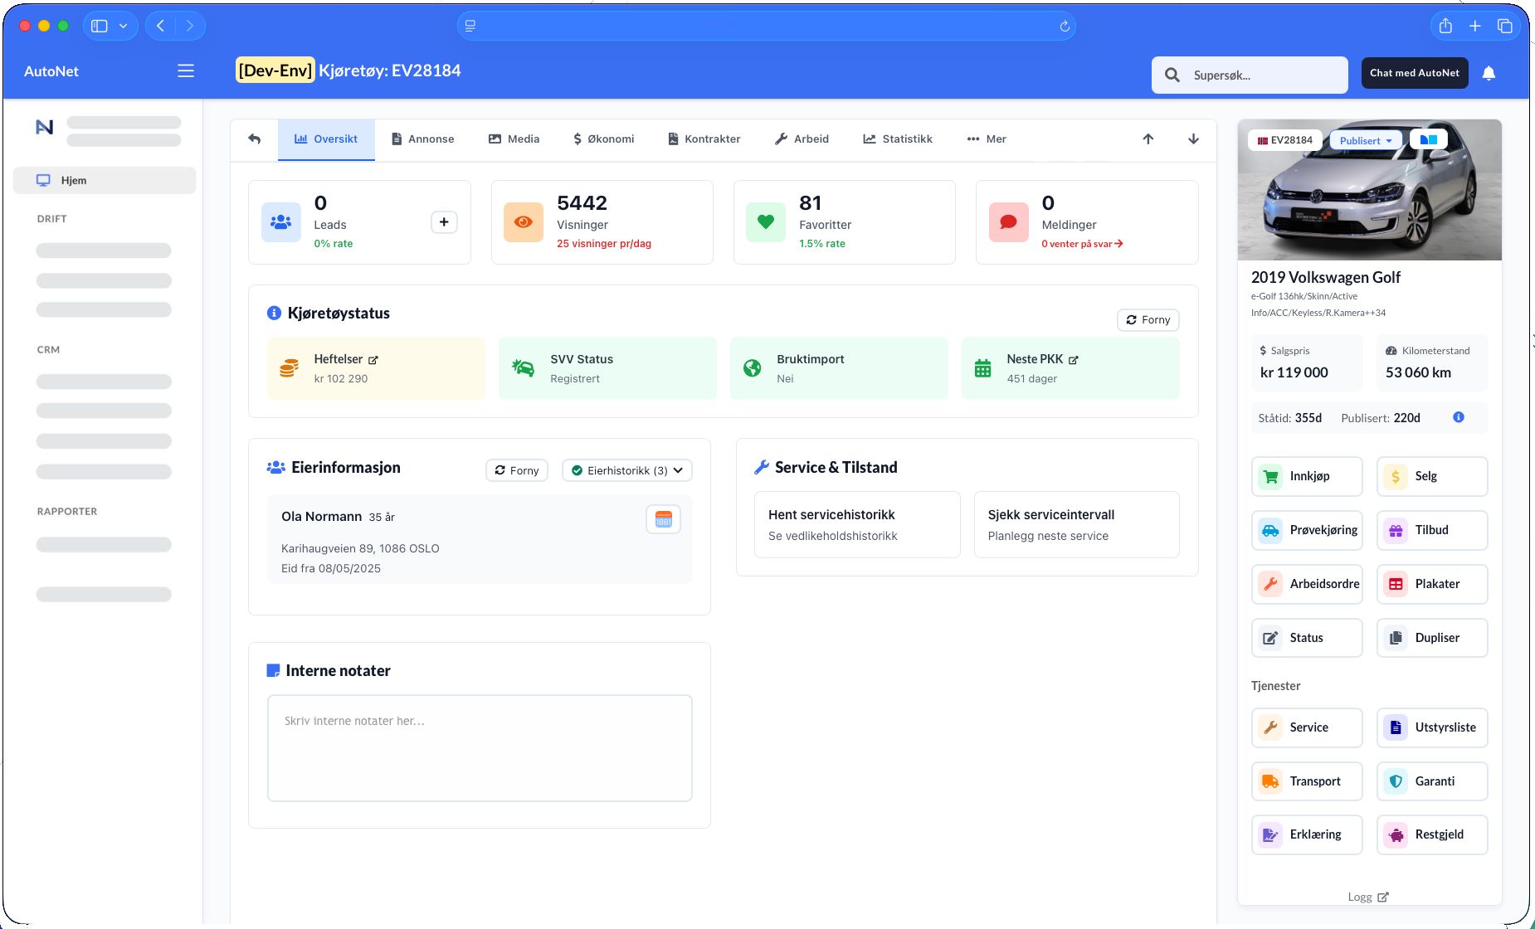Open the notifications bell
This screenshot has width=1535, height=929.
[1489, 73]
